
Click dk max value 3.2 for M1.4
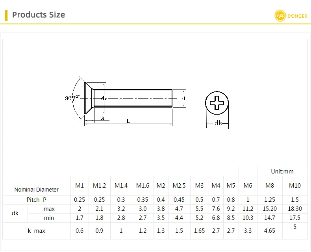coord(121,209)
